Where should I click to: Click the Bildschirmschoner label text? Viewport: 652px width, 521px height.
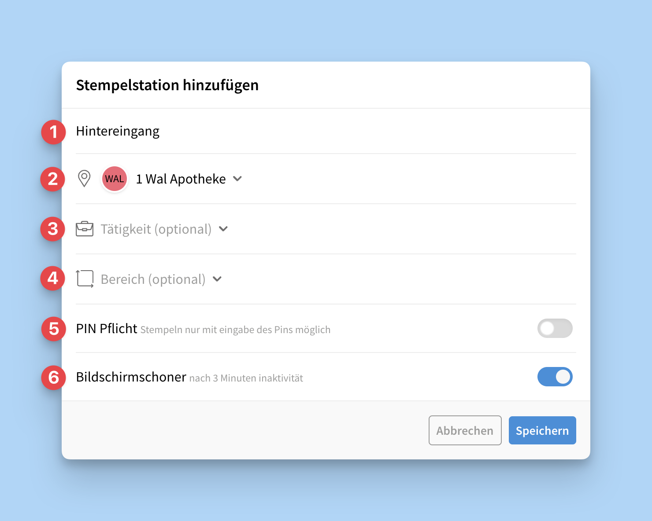(x=131, y=377)
